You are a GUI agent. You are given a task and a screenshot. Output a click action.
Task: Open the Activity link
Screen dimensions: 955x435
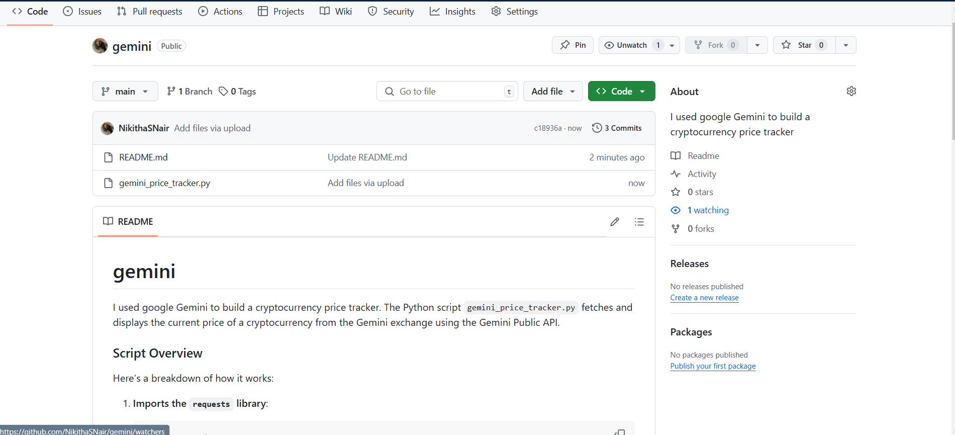pyautogui.click(x=694, y=174)
